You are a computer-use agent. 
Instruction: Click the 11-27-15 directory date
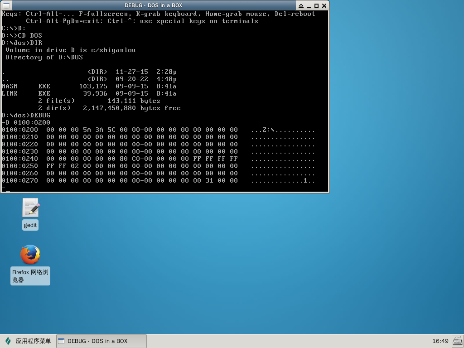(132, 72)
